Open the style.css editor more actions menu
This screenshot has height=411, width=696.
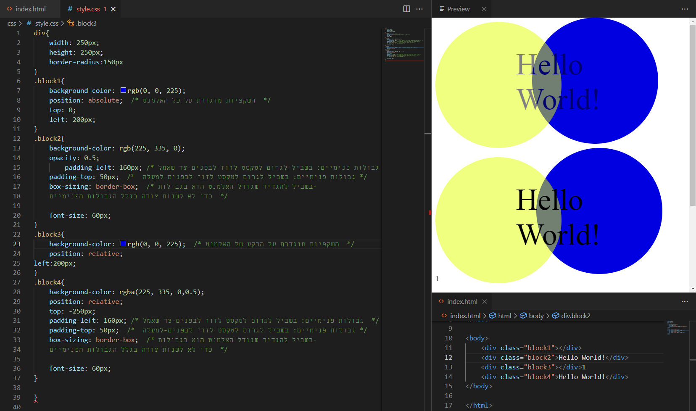419,9
